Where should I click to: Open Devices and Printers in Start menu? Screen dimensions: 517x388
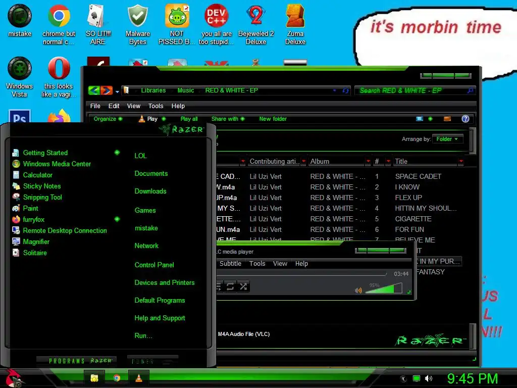click(164, 283)
